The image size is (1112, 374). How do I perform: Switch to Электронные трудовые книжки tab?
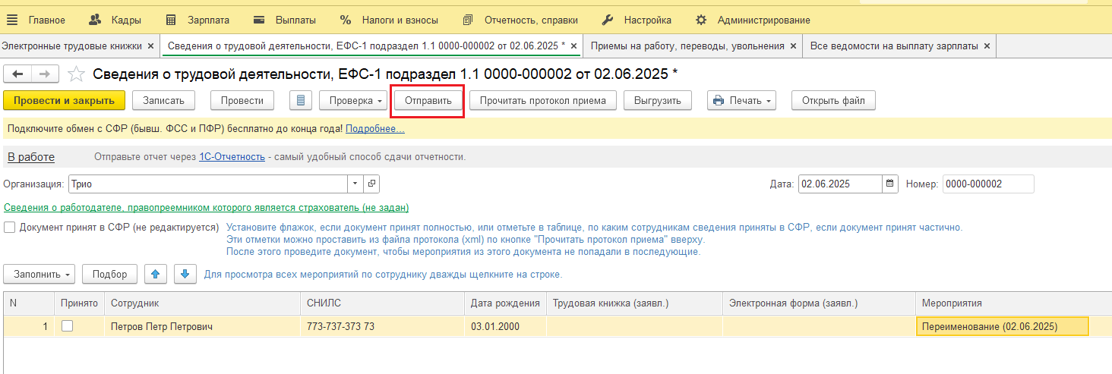[x=72, y=46]
